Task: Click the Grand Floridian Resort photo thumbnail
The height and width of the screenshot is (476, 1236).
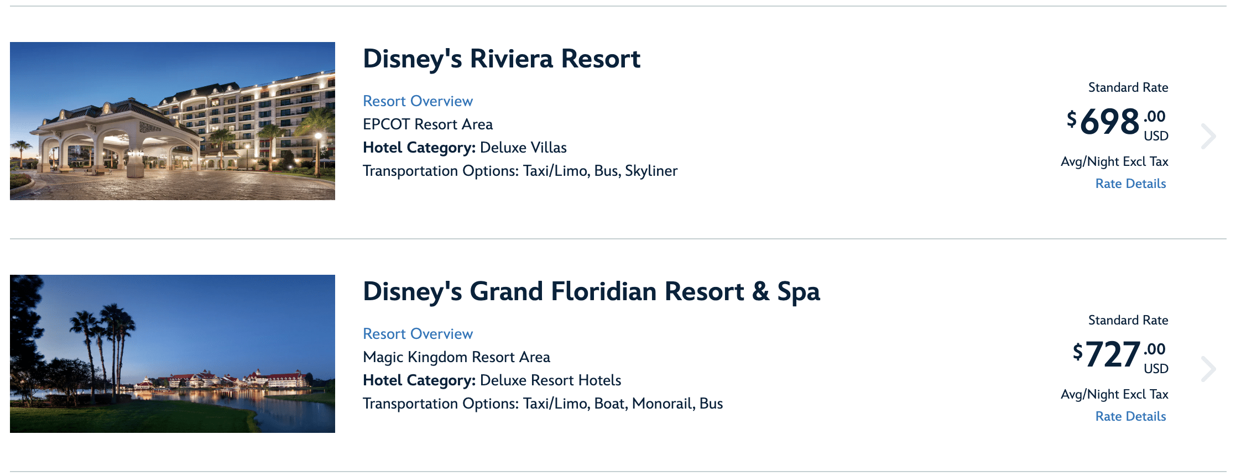Action: pos(173,354)
